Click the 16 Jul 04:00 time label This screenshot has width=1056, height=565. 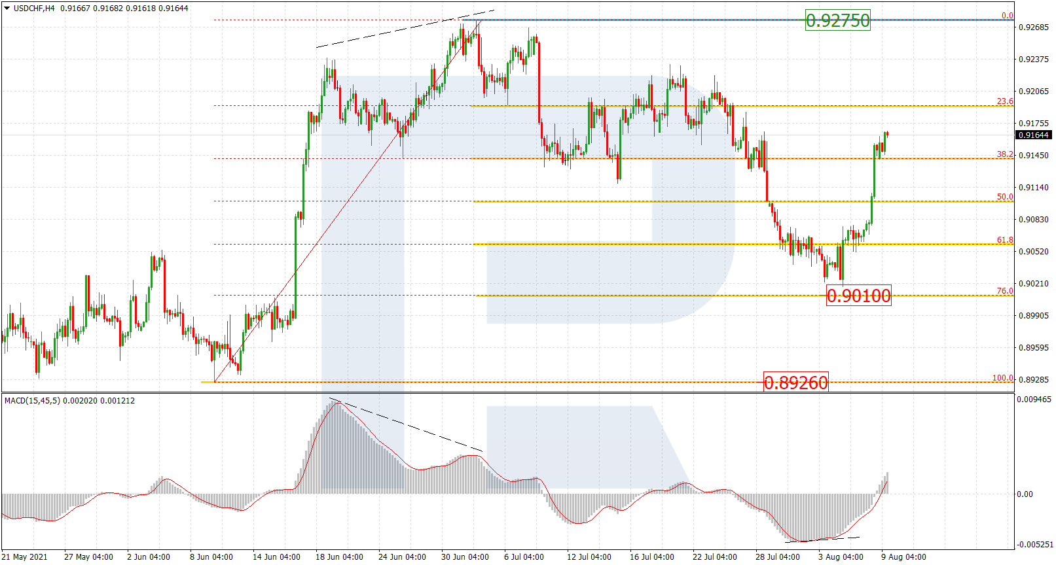[652, 557]
